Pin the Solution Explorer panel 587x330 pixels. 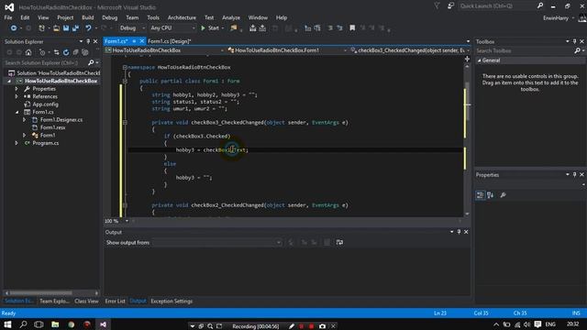88,41
